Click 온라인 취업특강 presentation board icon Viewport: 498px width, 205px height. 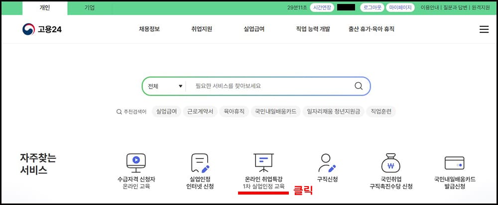click(x=263, y=163)
